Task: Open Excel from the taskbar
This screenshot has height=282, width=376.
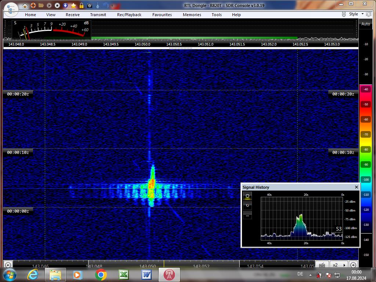Action: coord(124,275)
